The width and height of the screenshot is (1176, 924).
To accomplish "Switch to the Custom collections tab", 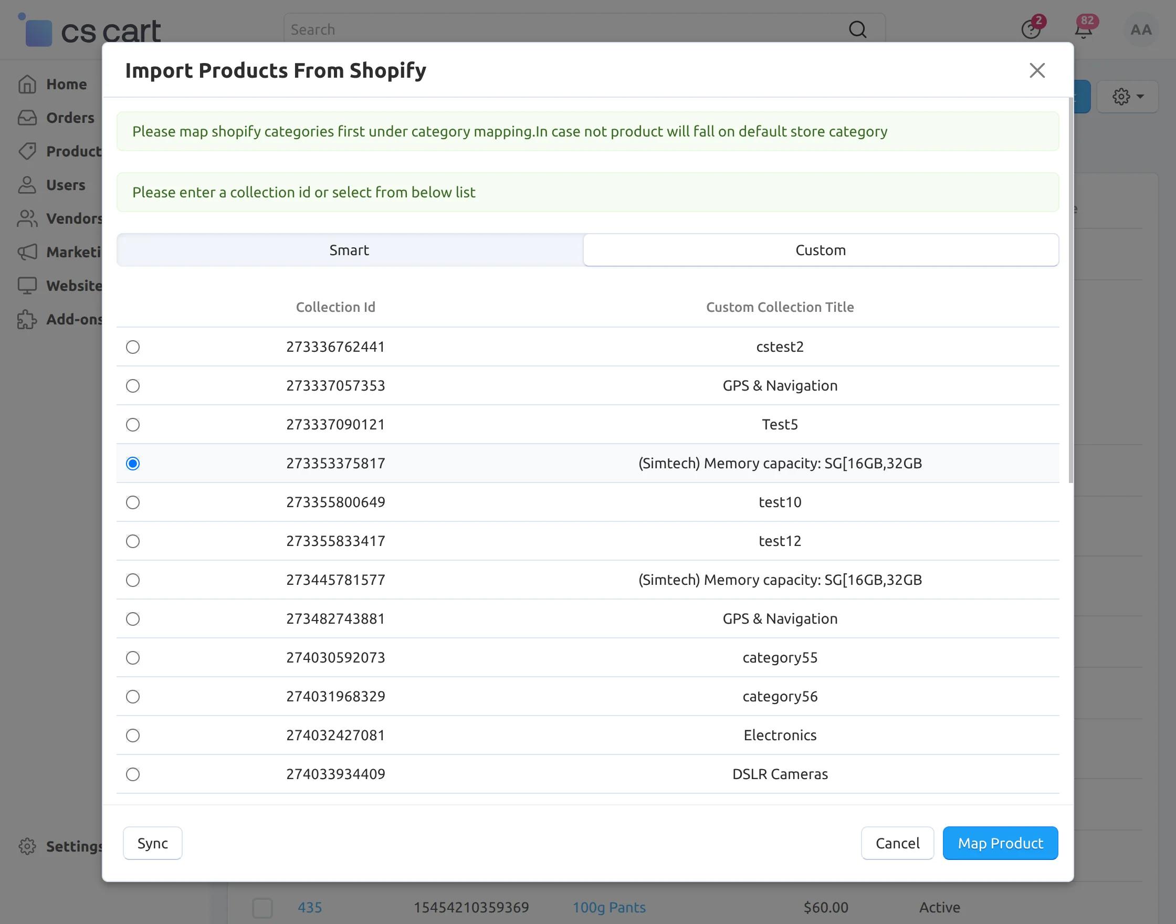I will coord(820,250).
